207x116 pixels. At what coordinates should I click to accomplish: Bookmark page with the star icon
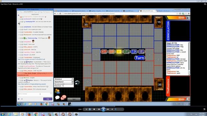(x=177, y=14)
